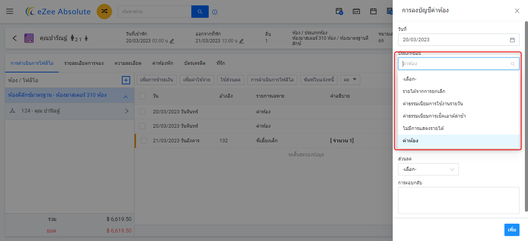Click the การดำเนินการโฟลิโอ toolbar button
The width and height of the screenshot is (528, 241).
click(x=273, y=80)
